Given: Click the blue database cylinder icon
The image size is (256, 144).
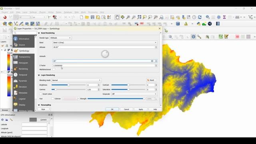Looking at the screenshot, I should (178, 24).
